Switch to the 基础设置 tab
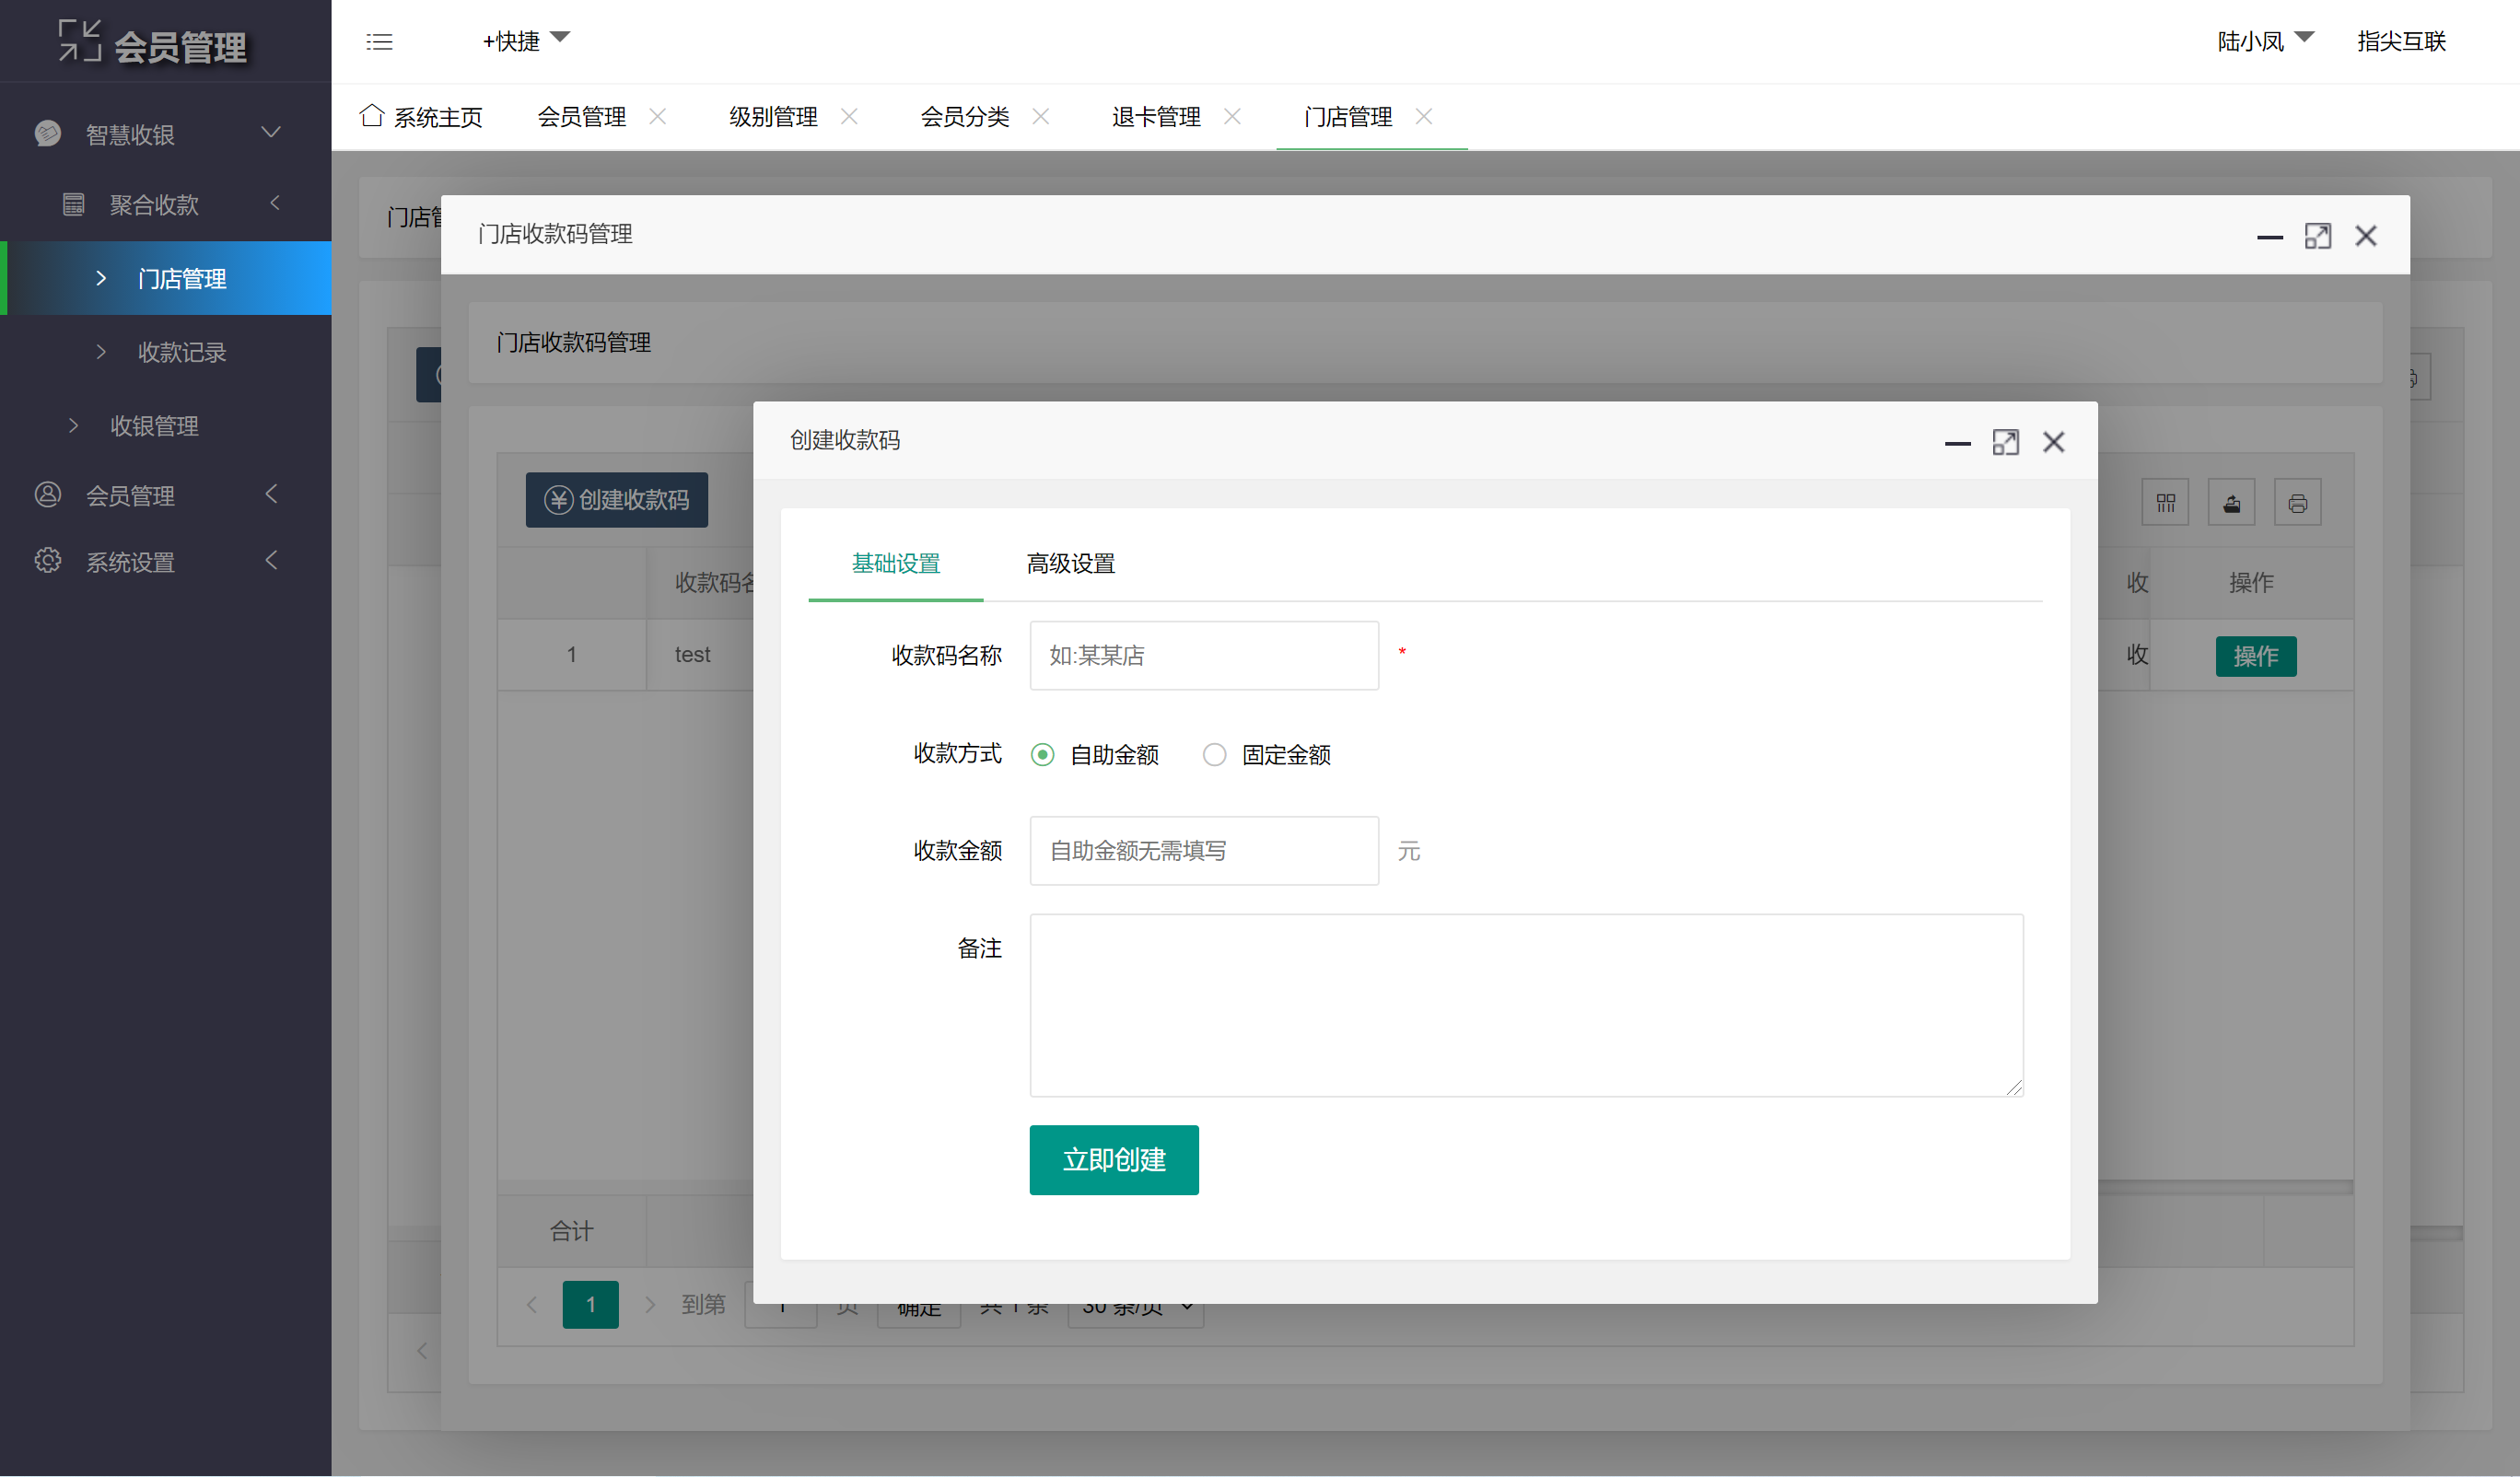The width and height of the screenshot is (2520, 1477). click(895, 563)
